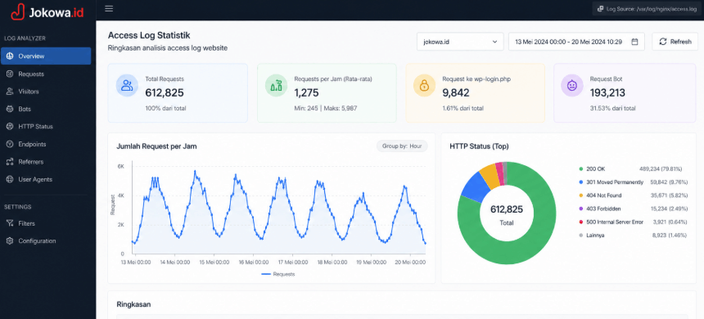Click the 'Min: 245 | Maks: 5,987' text
The width and height of the screenshot is (704, 319).
pos(326,108)
